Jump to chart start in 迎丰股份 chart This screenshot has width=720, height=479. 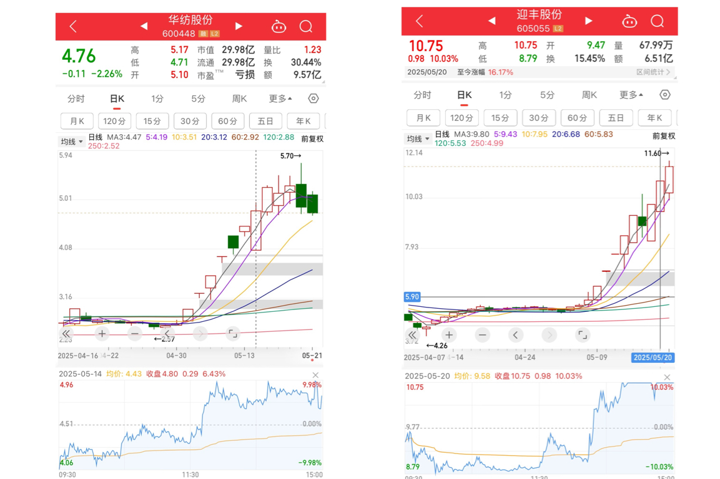(x=412, y=335)
